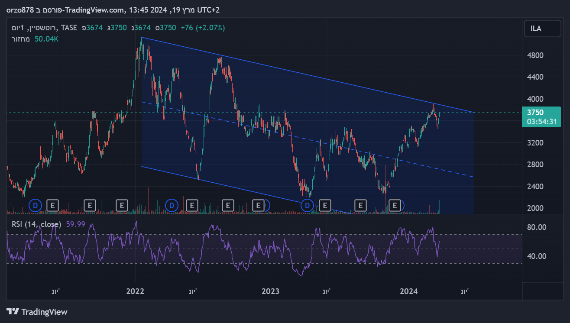Click the TradingView logo
This screenshot has height=323, width=570.
(37, 312)
